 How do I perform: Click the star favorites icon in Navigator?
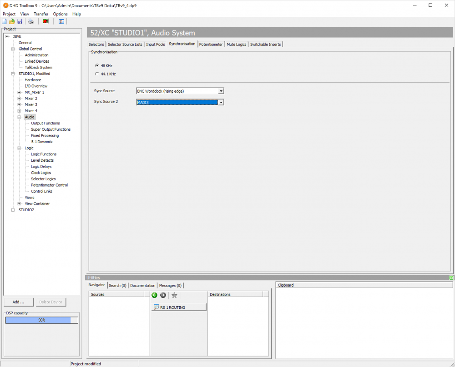pyautogui.click(x=174, y=295)
